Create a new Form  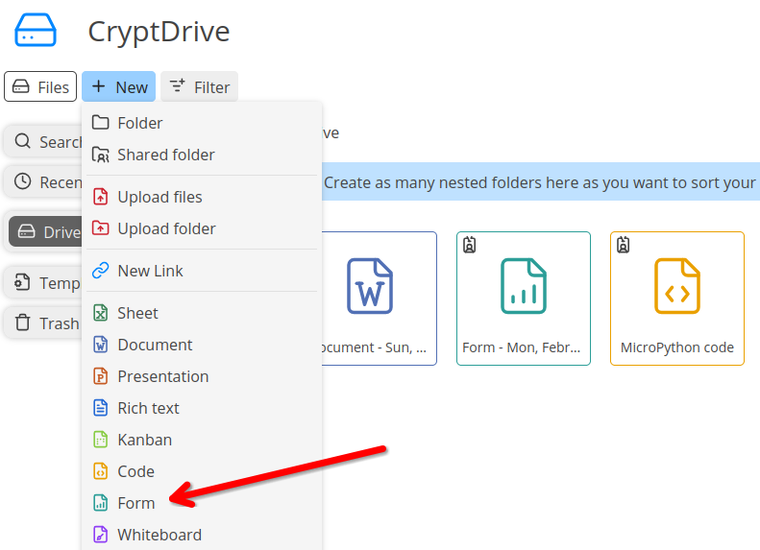[202, 503]
